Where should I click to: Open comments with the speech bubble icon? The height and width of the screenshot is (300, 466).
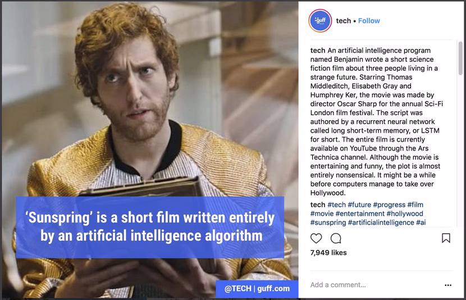click(336, 238)
